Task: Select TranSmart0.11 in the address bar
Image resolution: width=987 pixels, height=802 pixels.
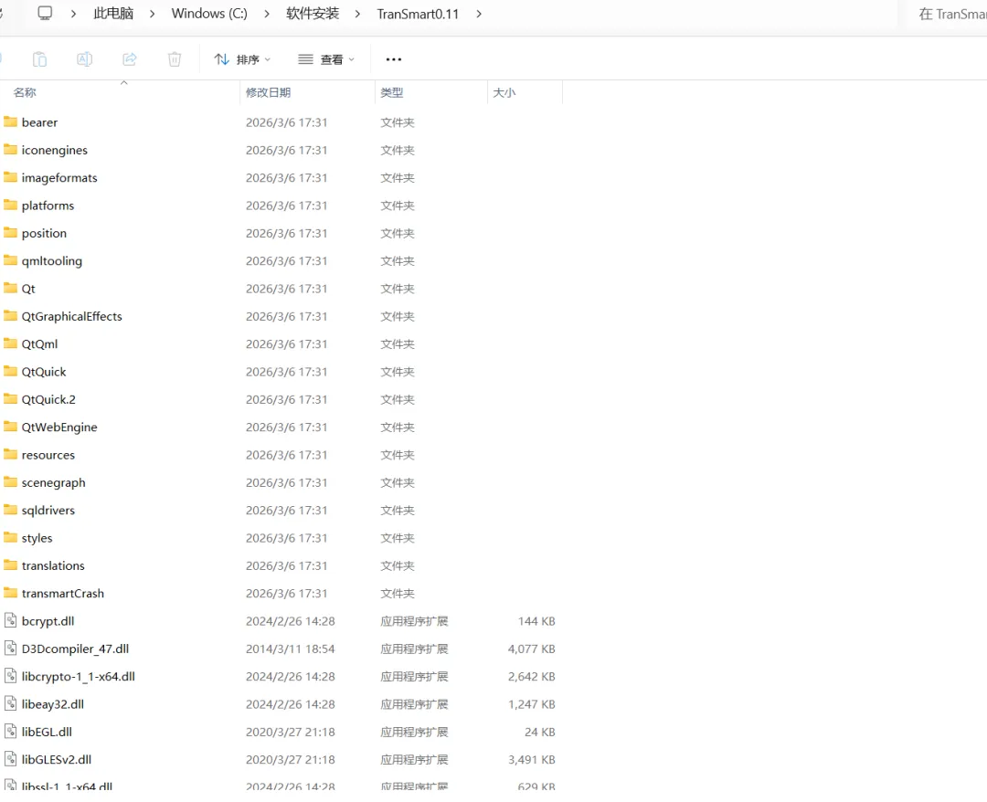Action: point(418,14)
